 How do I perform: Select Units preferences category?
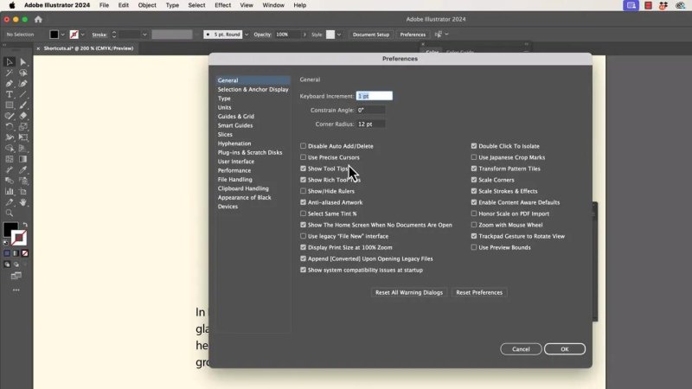(224, 107)
